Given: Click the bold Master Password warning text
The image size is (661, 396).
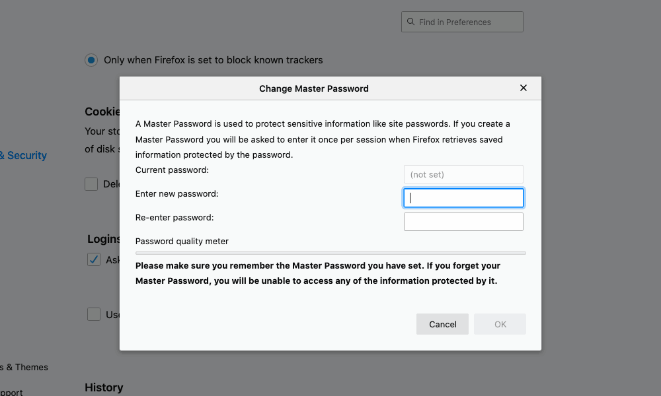Looking at the screenshot, I should pyautogui.click(x=318, y=273).
